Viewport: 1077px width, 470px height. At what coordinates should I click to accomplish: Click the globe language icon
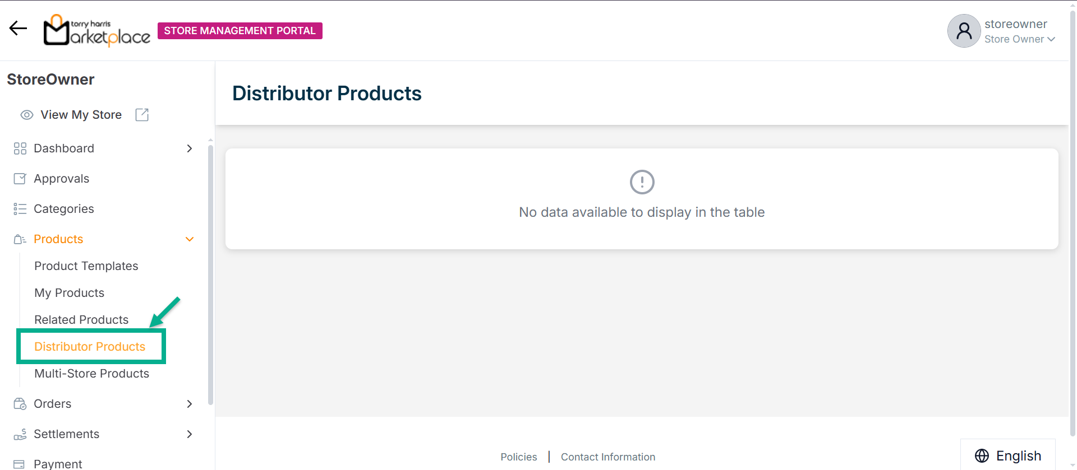pyautogui.click(x=982, y=456)
